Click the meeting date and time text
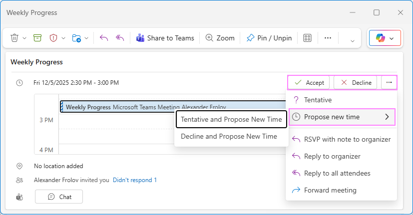 76,83
